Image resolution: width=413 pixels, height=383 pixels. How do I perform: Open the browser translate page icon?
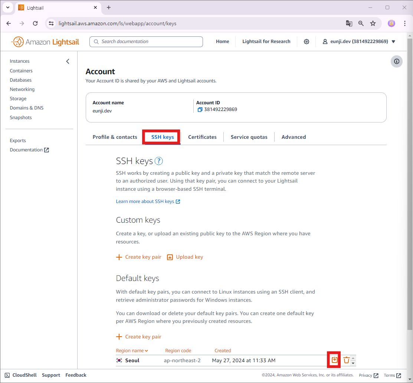(x=349, y=23)
